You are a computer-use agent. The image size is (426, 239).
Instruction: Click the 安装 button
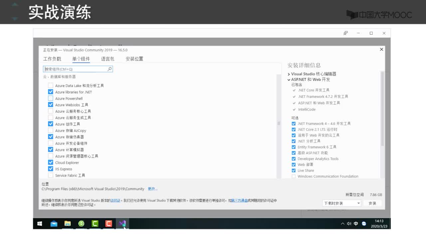coord(372,203)
